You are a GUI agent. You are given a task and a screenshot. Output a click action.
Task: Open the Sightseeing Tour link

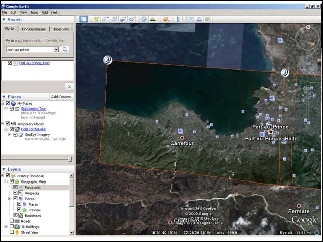pyautogui.click(x=33, y=109)
